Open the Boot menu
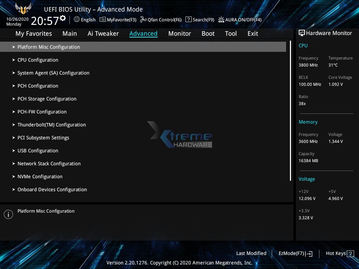This screenshot has width=359, height=269. coord(208,33)
